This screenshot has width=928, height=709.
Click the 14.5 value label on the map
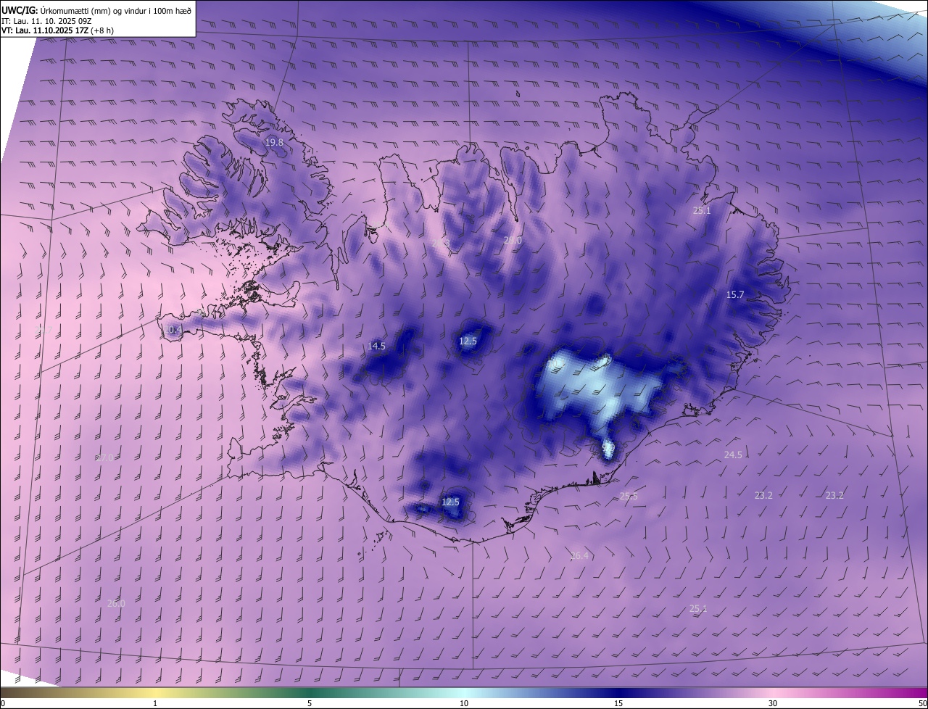(x=376, y=347)
